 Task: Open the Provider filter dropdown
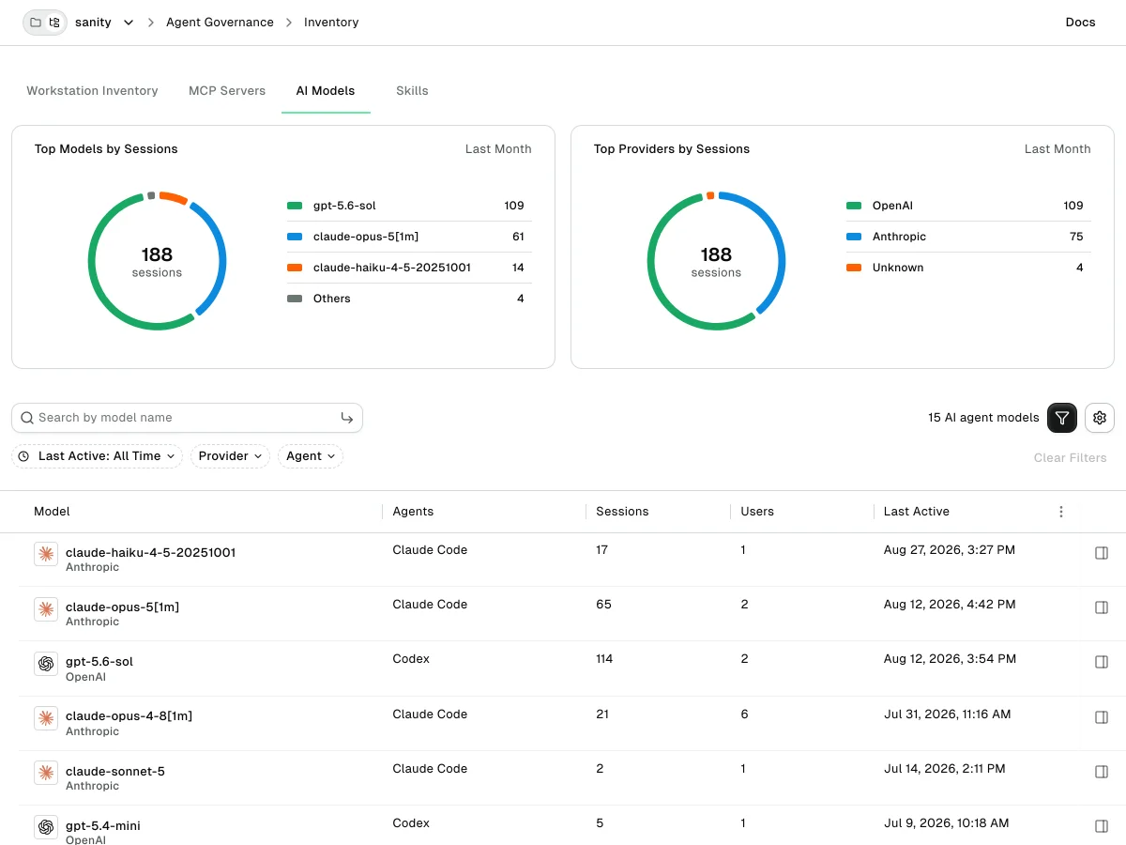[230, 456]
